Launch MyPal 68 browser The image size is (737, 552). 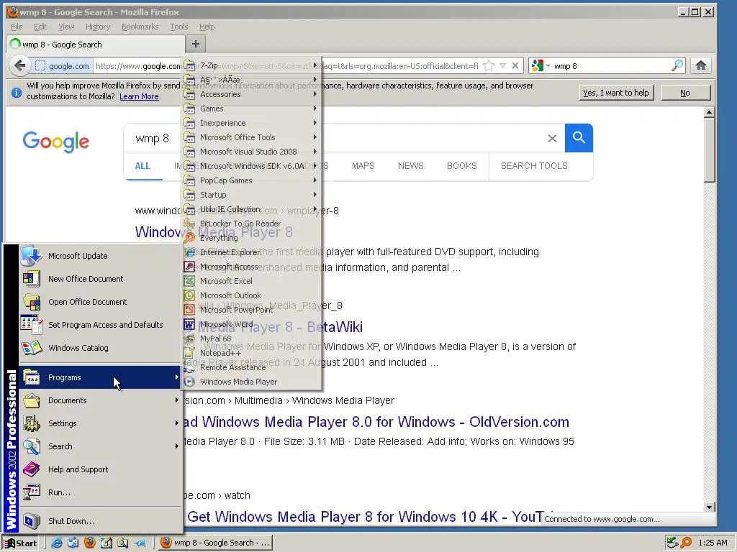(x=251, y=339)
